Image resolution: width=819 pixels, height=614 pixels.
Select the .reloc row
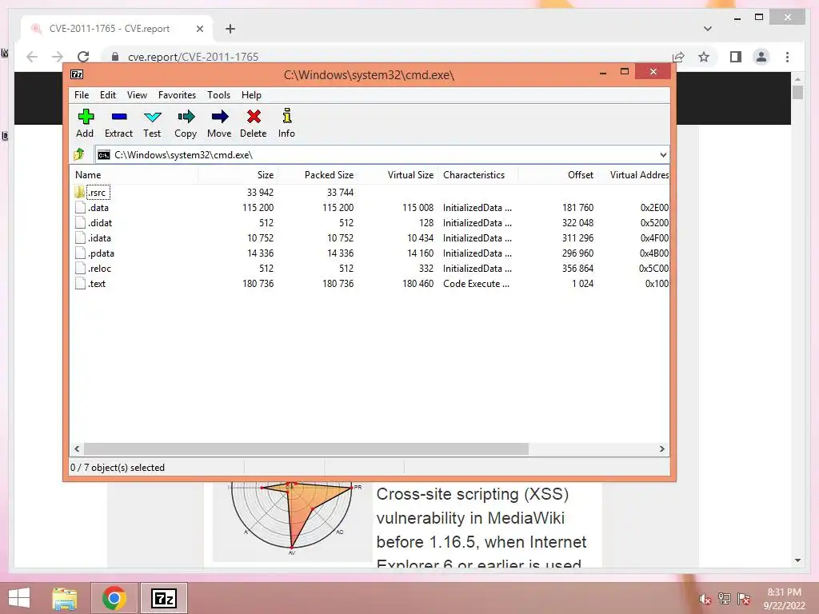pos(370,269)
